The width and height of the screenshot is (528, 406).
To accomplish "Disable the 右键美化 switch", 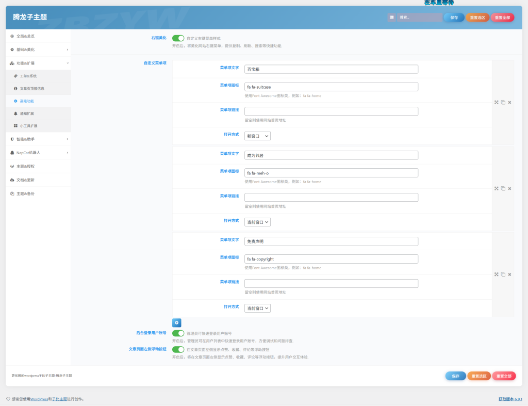I will click(178, 38).
